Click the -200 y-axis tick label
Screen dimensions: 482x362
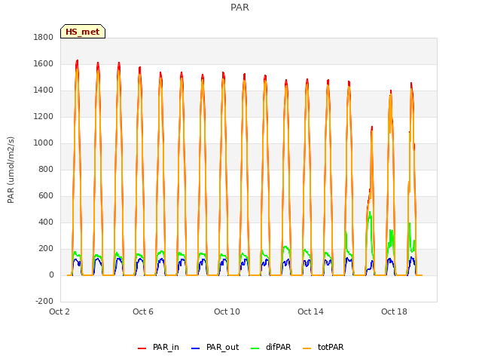pyautogui.click(x=44, y=302)
